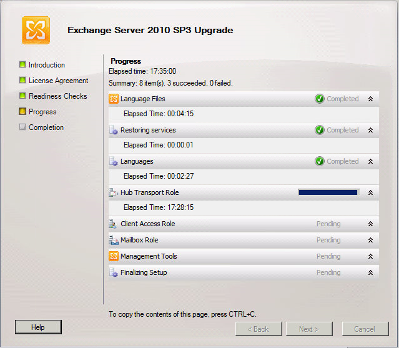Expand the Management Tools section
The width and height of the screenshot is (399, 348).
(370, 257)
